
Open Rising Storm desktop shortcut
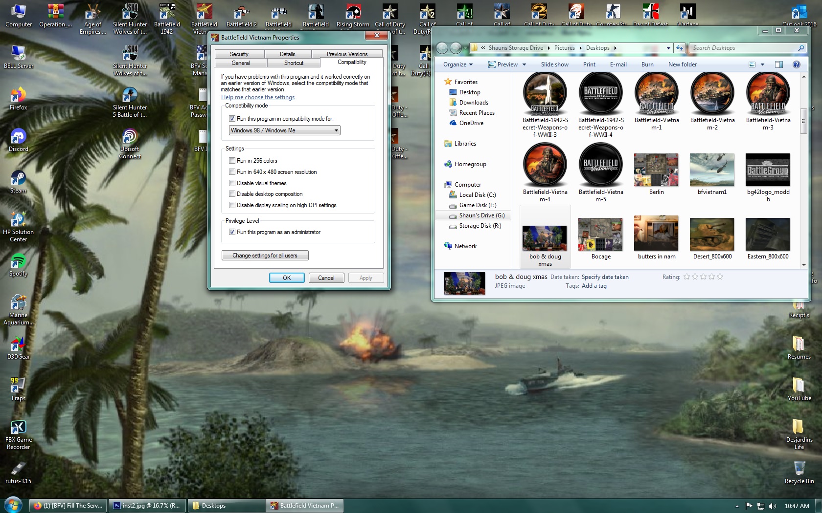click(x=353, y=16)
